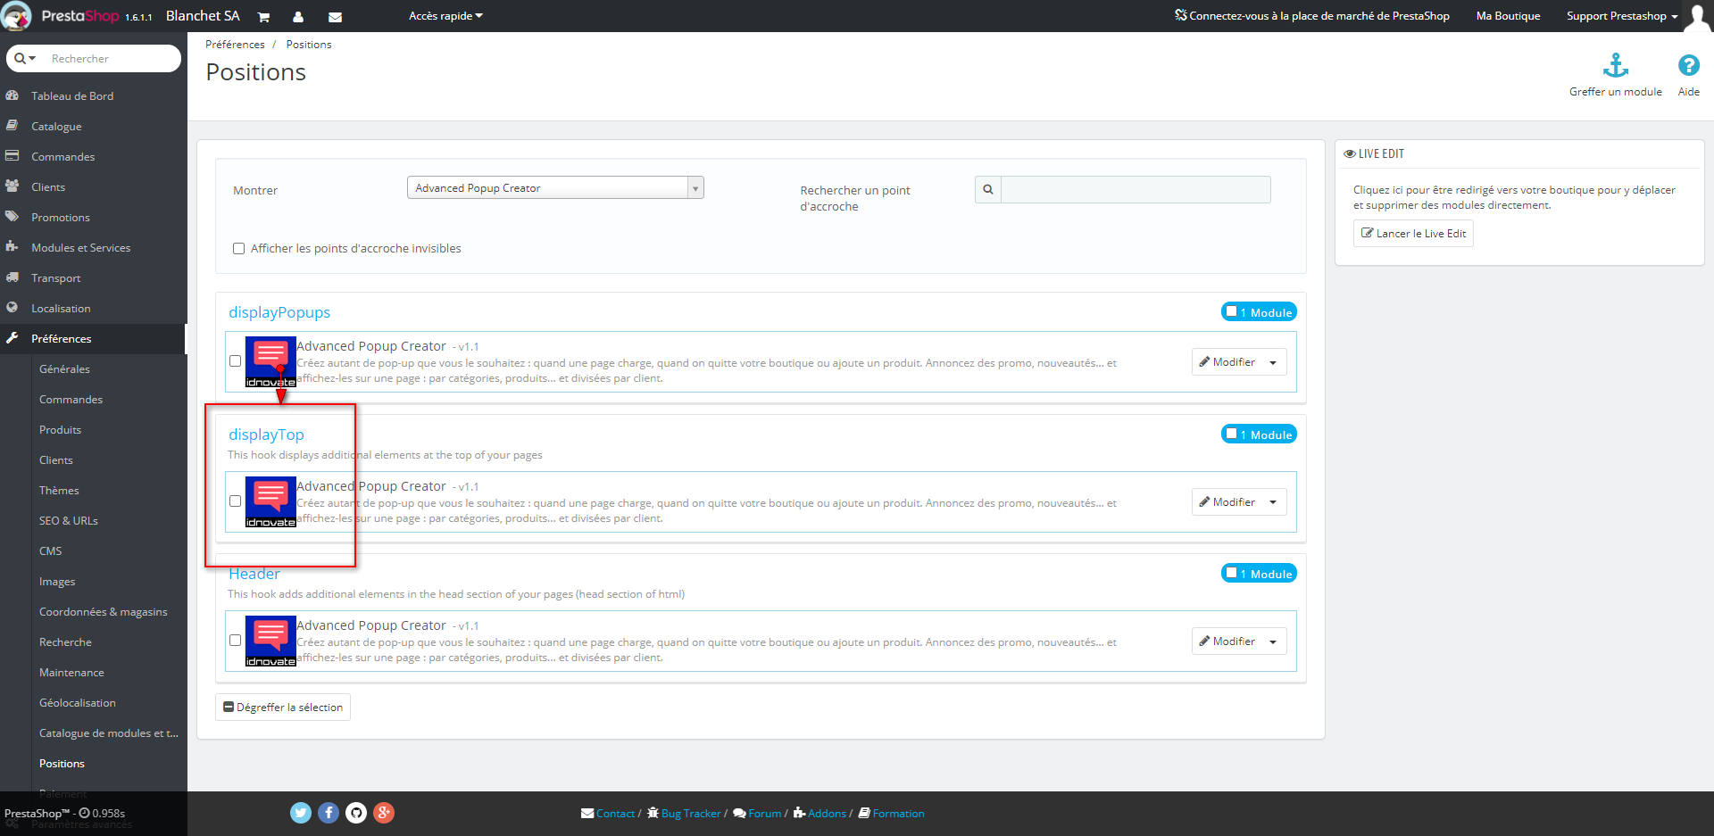
Task: Open the search type dropdown in sidebar
Action: pyautogui.click(x=25, y=59)
